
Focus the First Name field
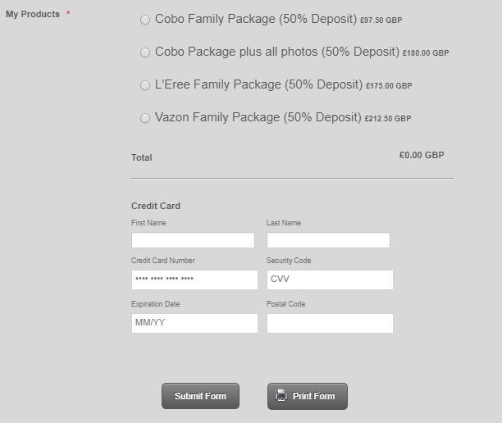pyautogui.click(x=193, y=240)
